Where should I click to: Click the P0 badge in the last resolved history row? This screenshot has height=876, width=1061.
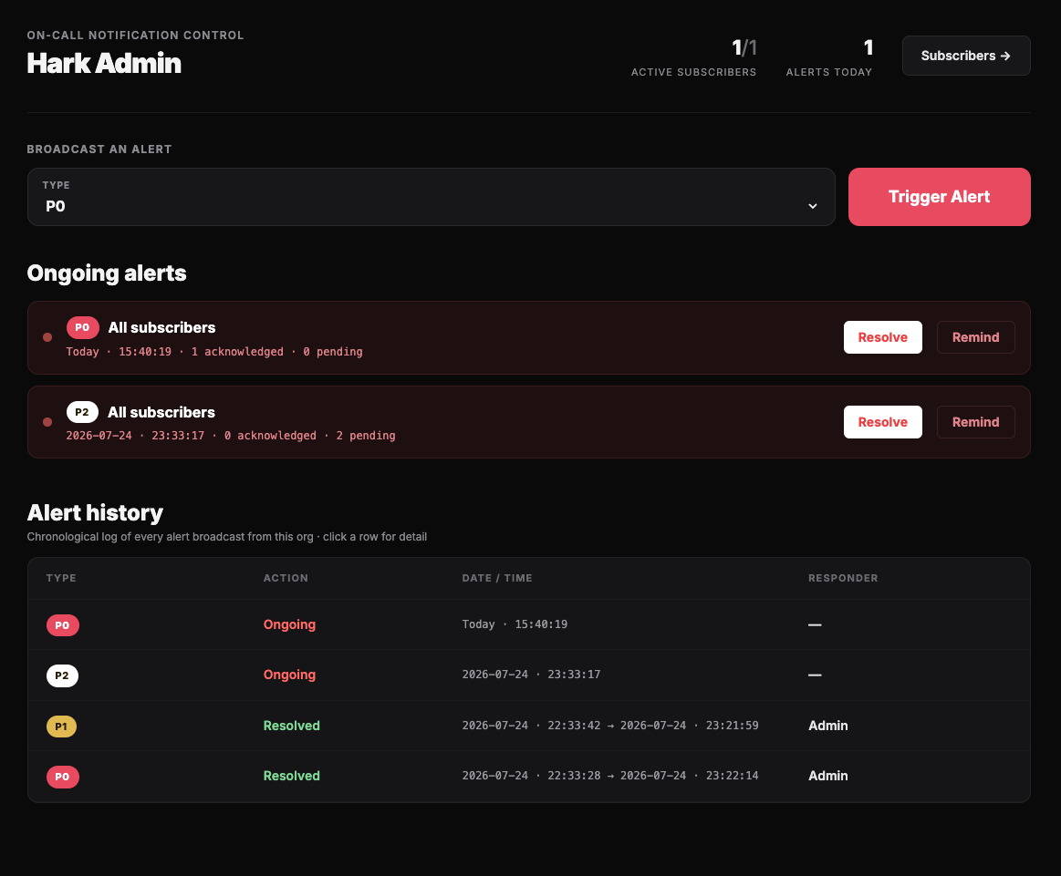[62, 777]
